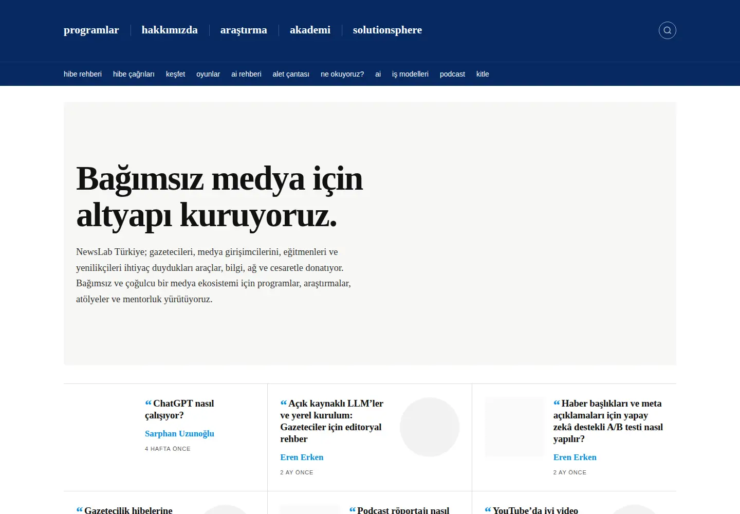This screenshot has width=740, height=514.
Task: Click '2 AY ÖNCE' under A/B testi article
Action: coord(569,472)
